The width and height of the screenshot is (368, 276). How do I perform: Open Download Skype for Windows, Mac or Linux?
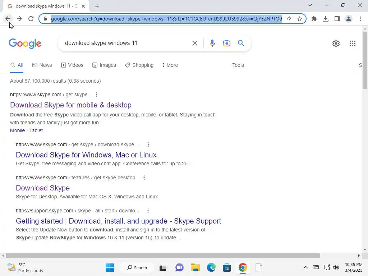point(86,155)
